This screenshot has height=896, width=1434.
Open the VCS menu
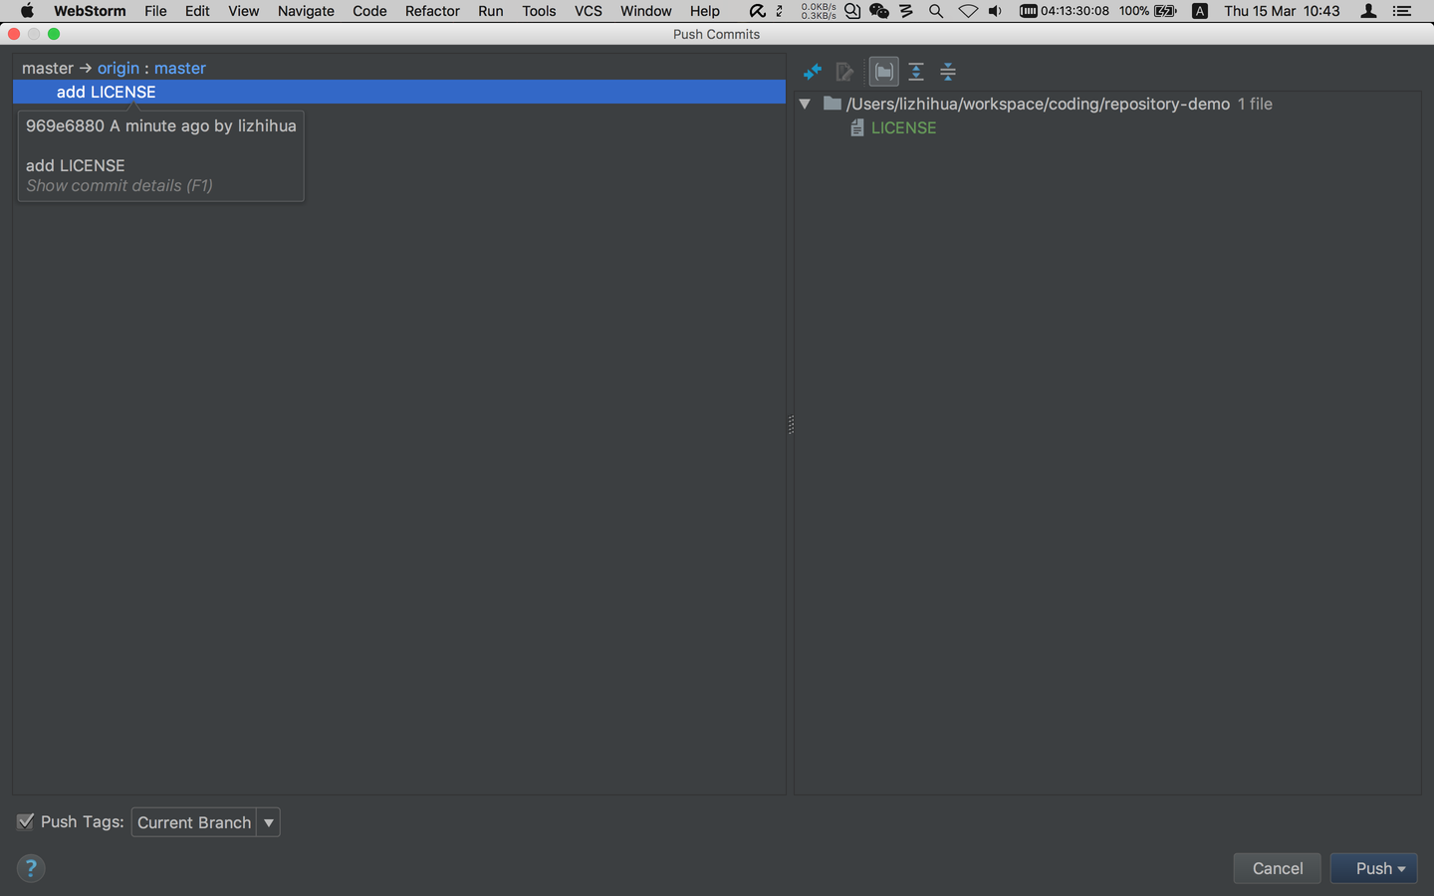click(x=588, y=11)
